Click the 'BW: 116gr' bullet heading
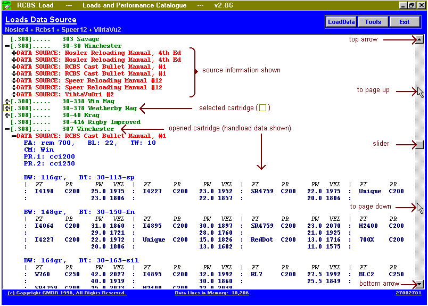Image resolution: width=428 pixels, height=306 pixels. pyautogui.click(x=45, y=177)
